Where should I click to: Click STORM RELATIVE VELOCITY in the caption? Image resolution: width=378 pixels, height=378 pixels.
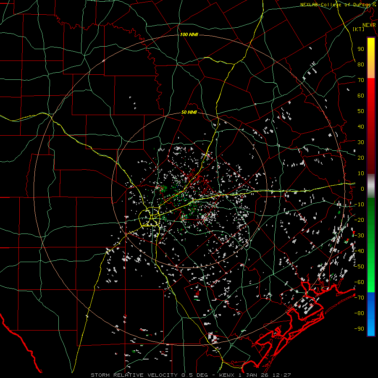point(134,375)
